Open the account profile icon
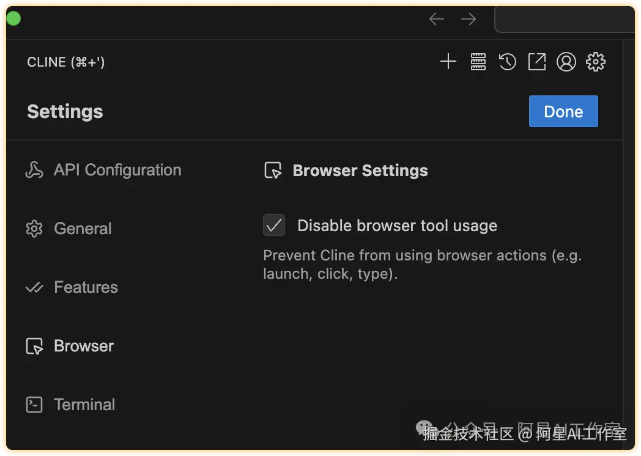 [x=566, y=62]
